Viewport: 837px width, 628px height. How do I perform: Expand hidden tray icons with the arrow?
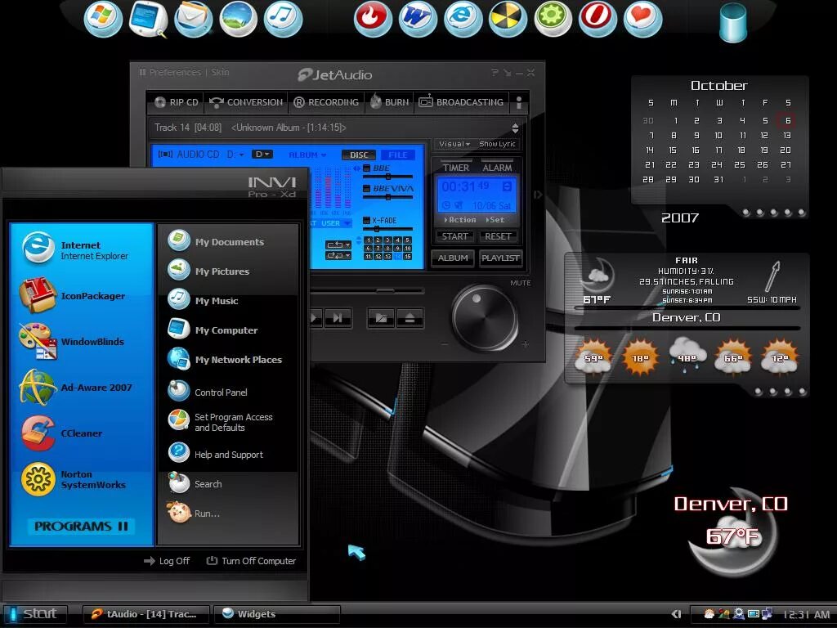676,614
